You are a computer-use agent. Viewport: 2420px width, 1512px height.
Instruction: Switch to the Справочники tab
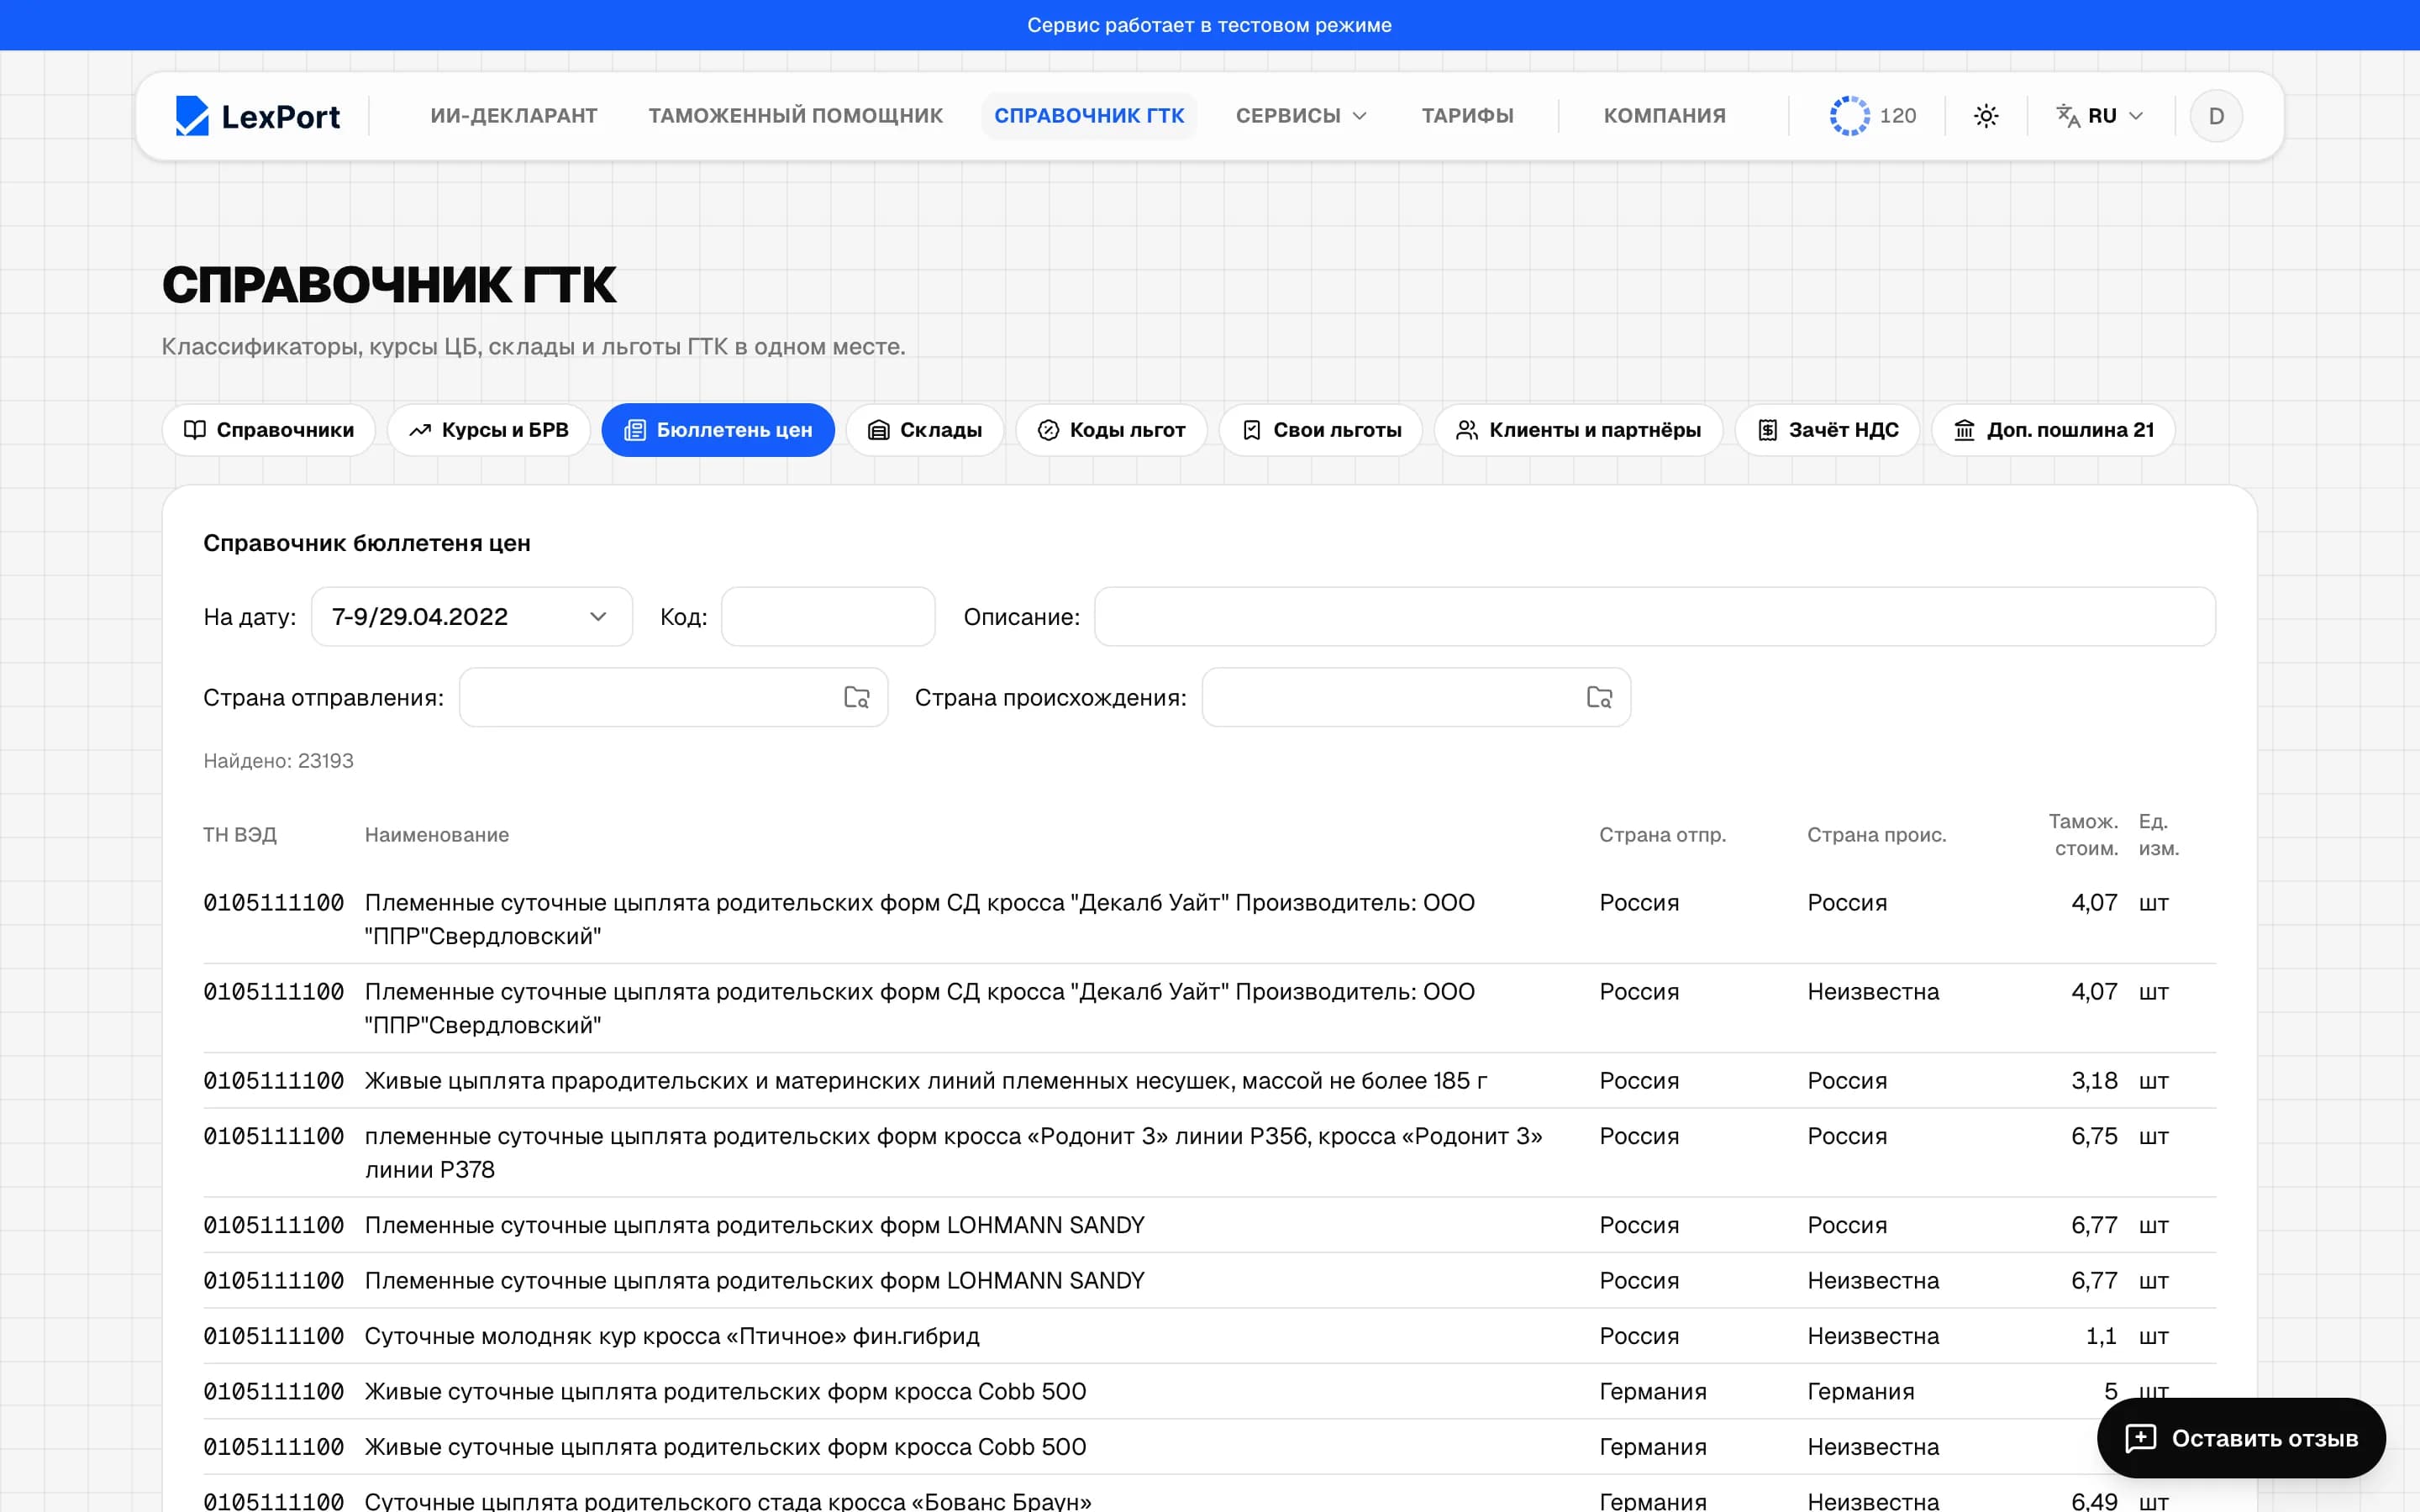click(x=269, y=430)
